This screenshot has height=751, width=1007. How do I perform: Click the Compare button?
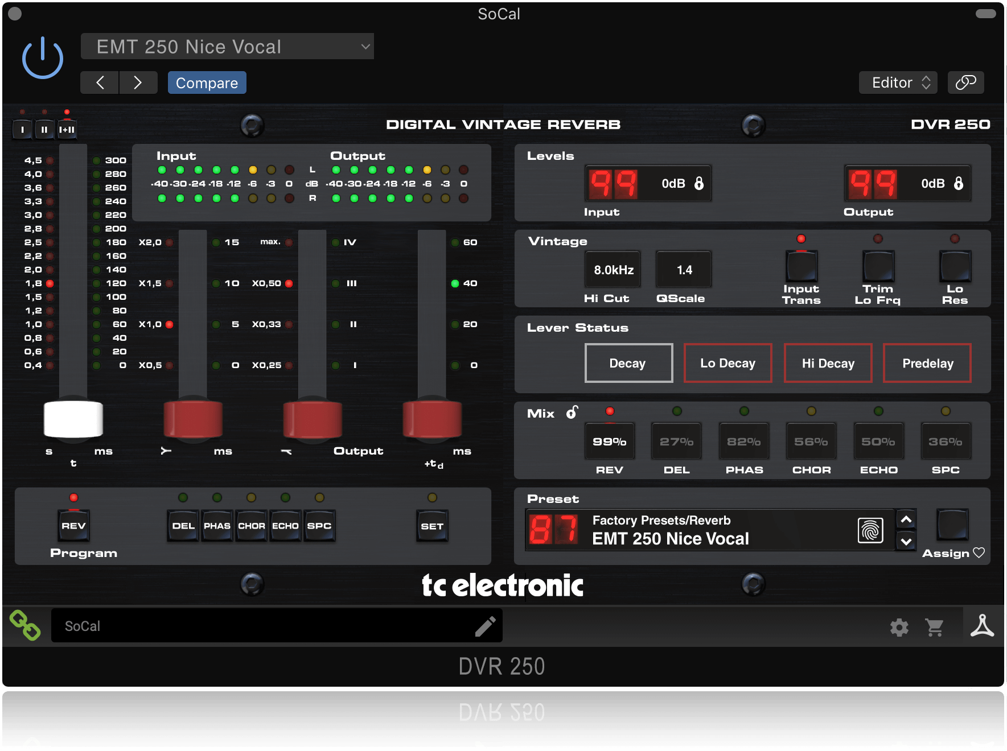pos(207,82)
